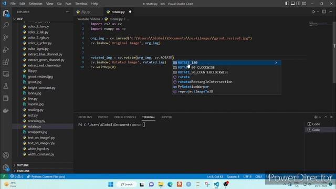
Task: Open the Manage gear icon
Action: [x=6, y=167]
